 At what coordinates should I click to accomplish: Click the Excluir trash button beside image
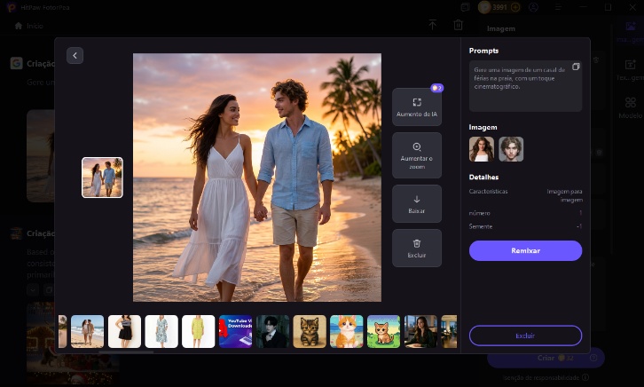[417, 248]
